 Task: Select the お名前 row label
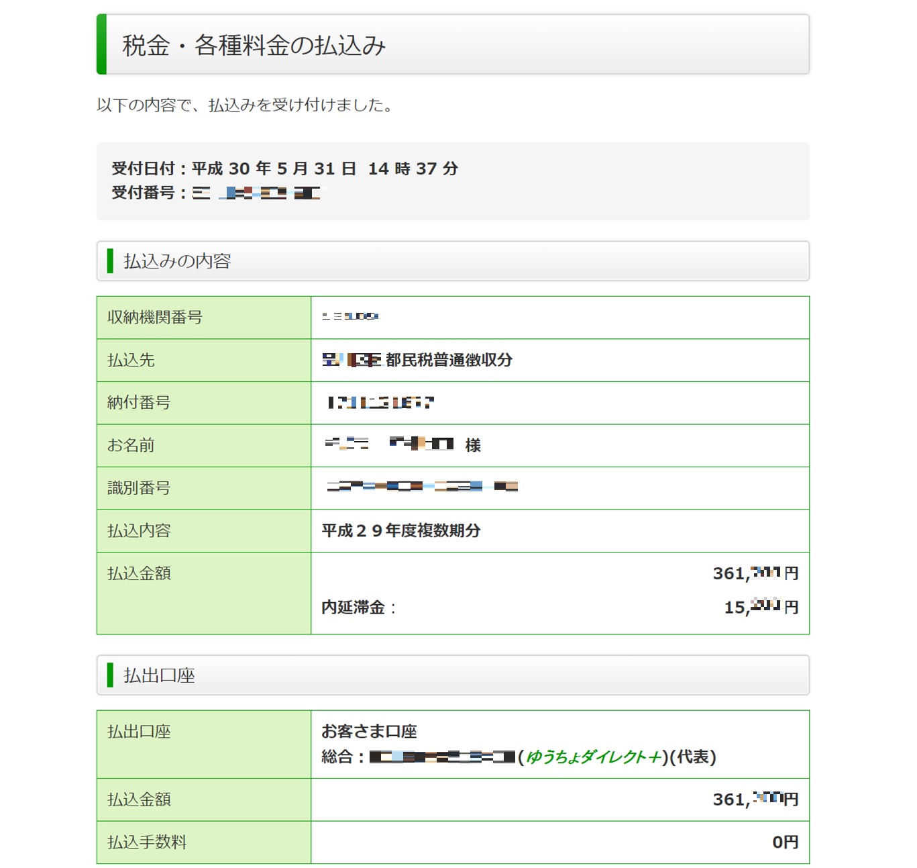tap(131, 446)
